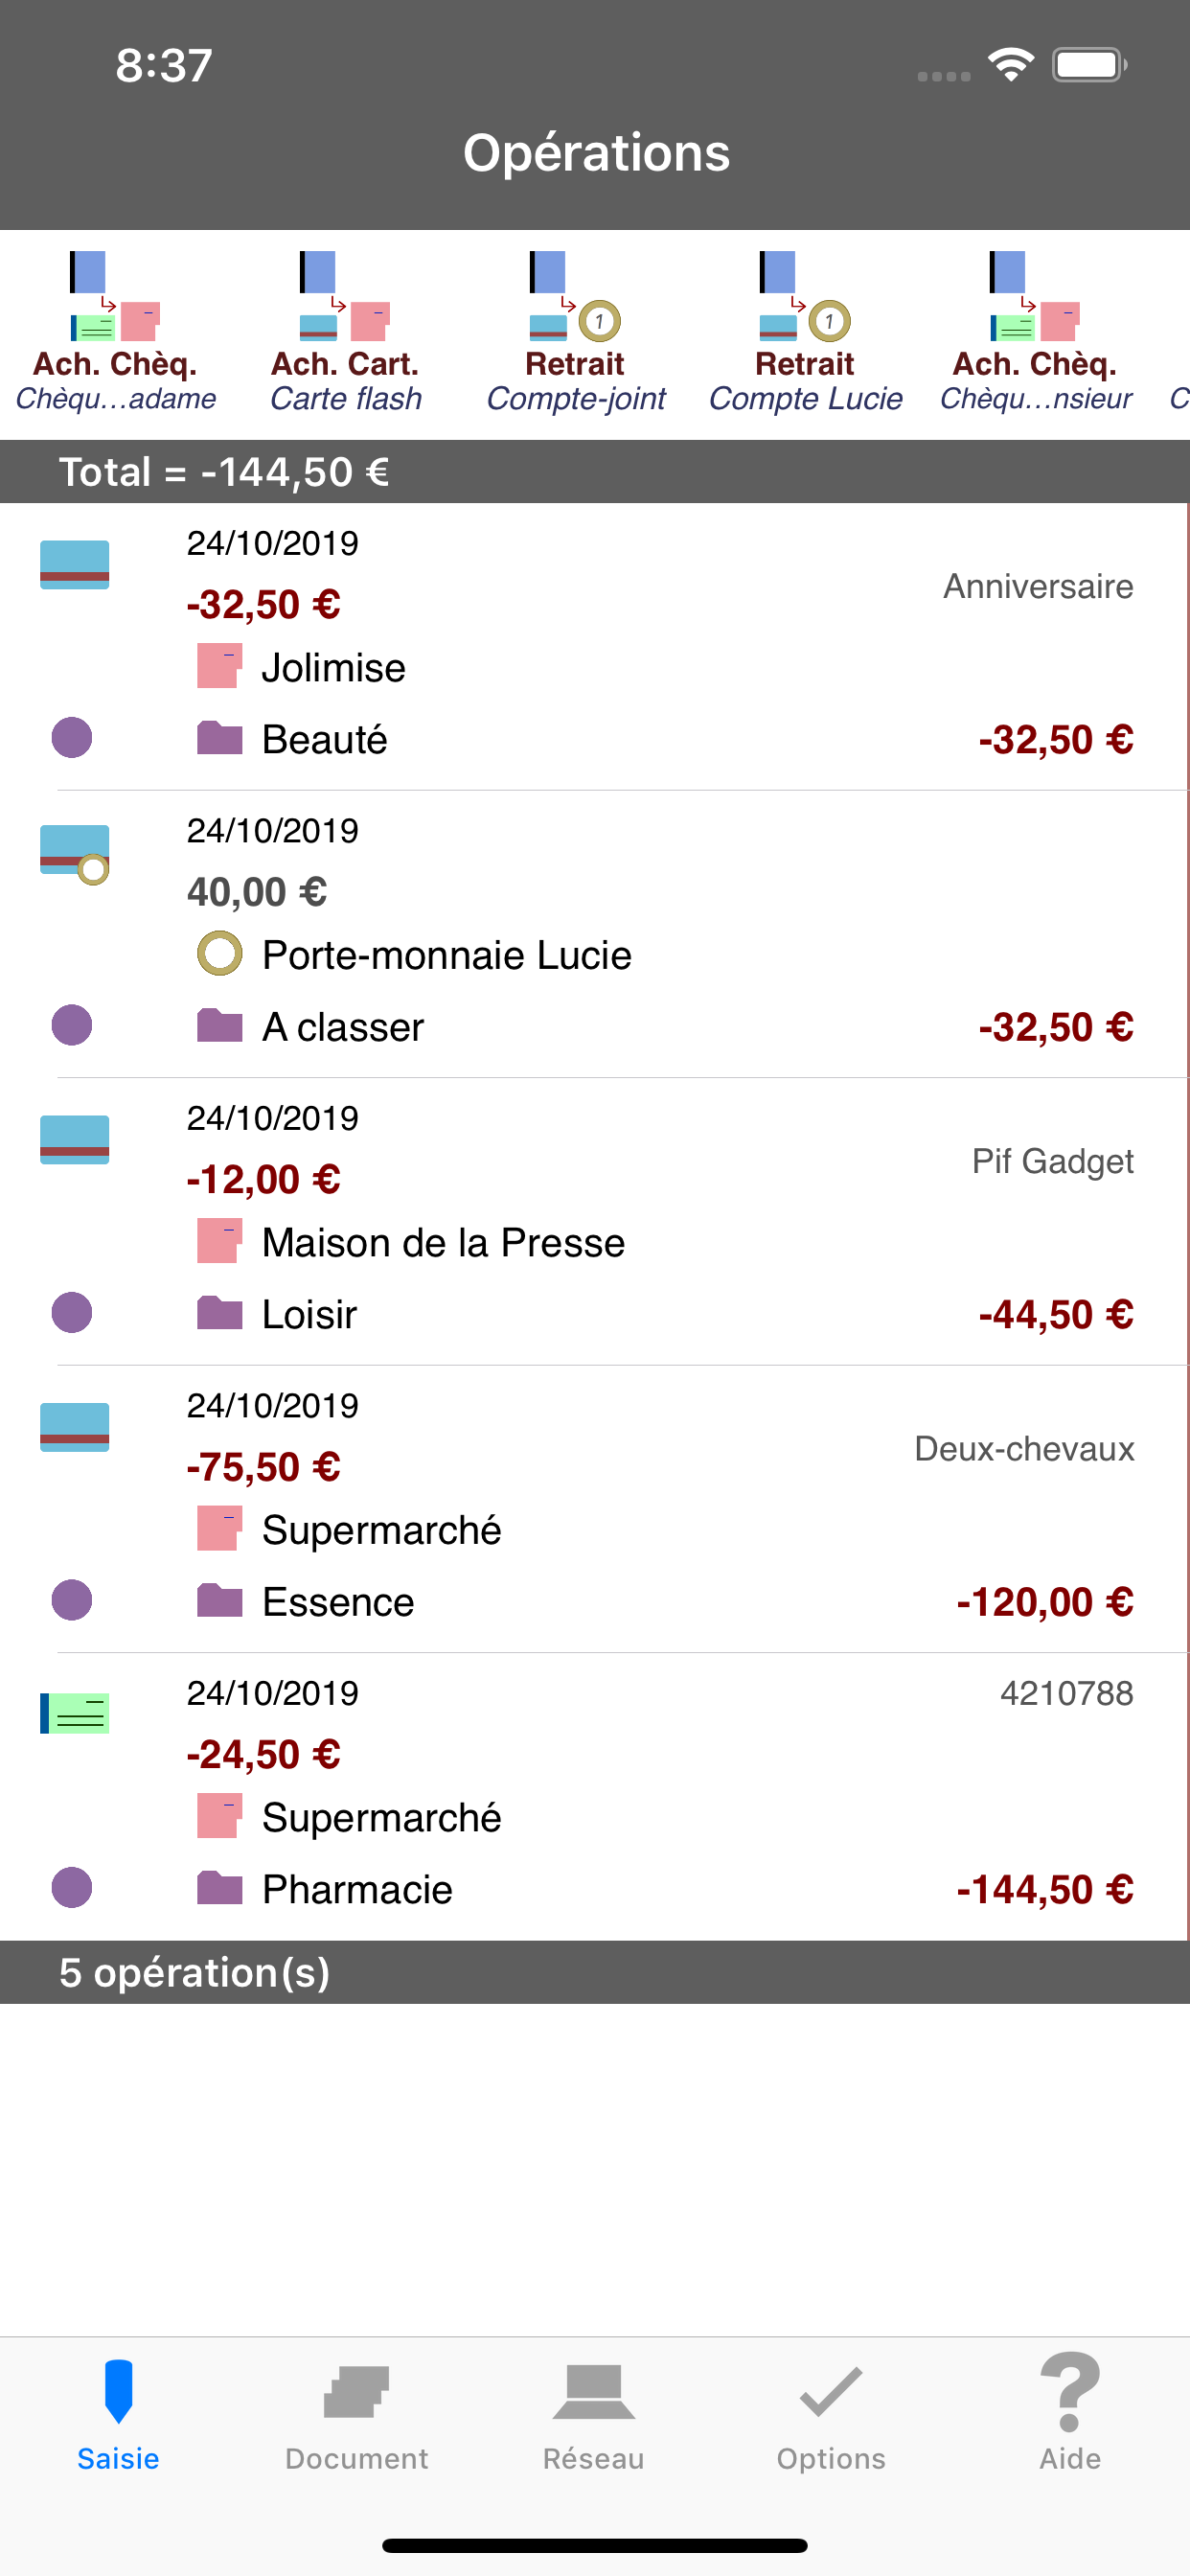
Task: Choose the Retrait Compte-joint shortcut
Action: (575, 332)
